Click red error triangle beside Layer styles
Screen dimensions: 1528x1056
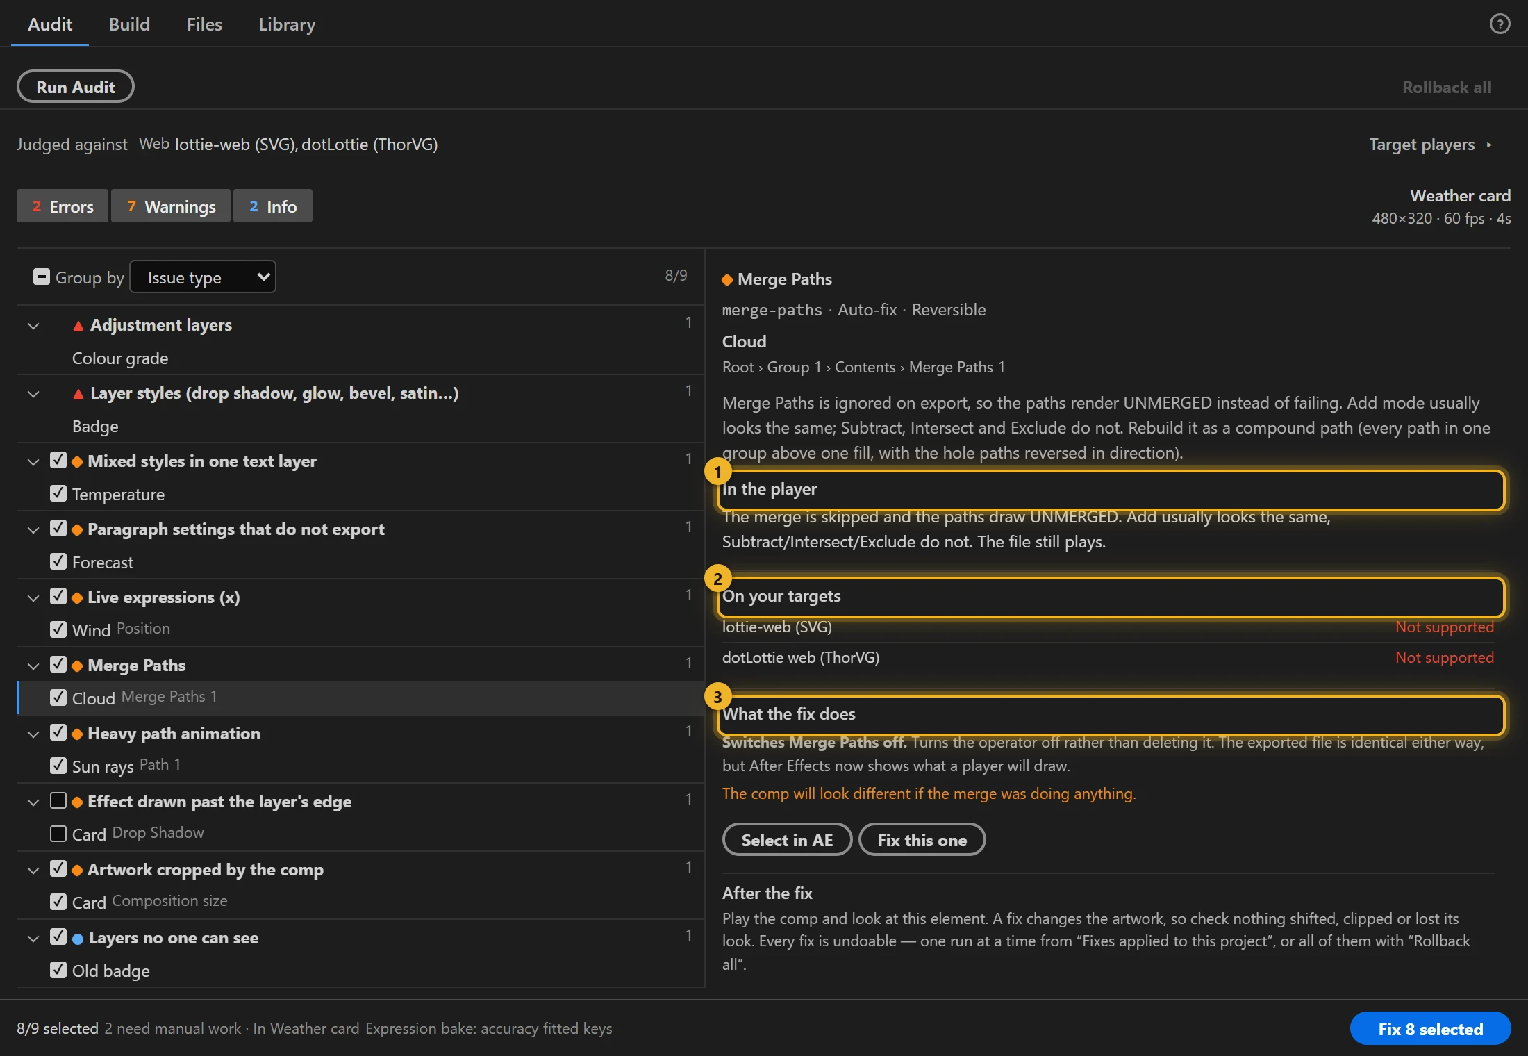(78, 394)
